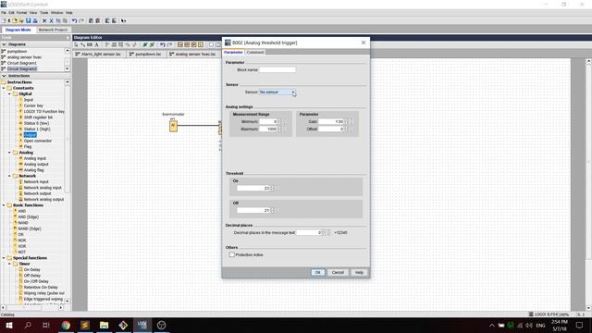Screen dimensions: 592x333
Task: Collapse the Digital folder in the tree
Action: tap(9, 93)
